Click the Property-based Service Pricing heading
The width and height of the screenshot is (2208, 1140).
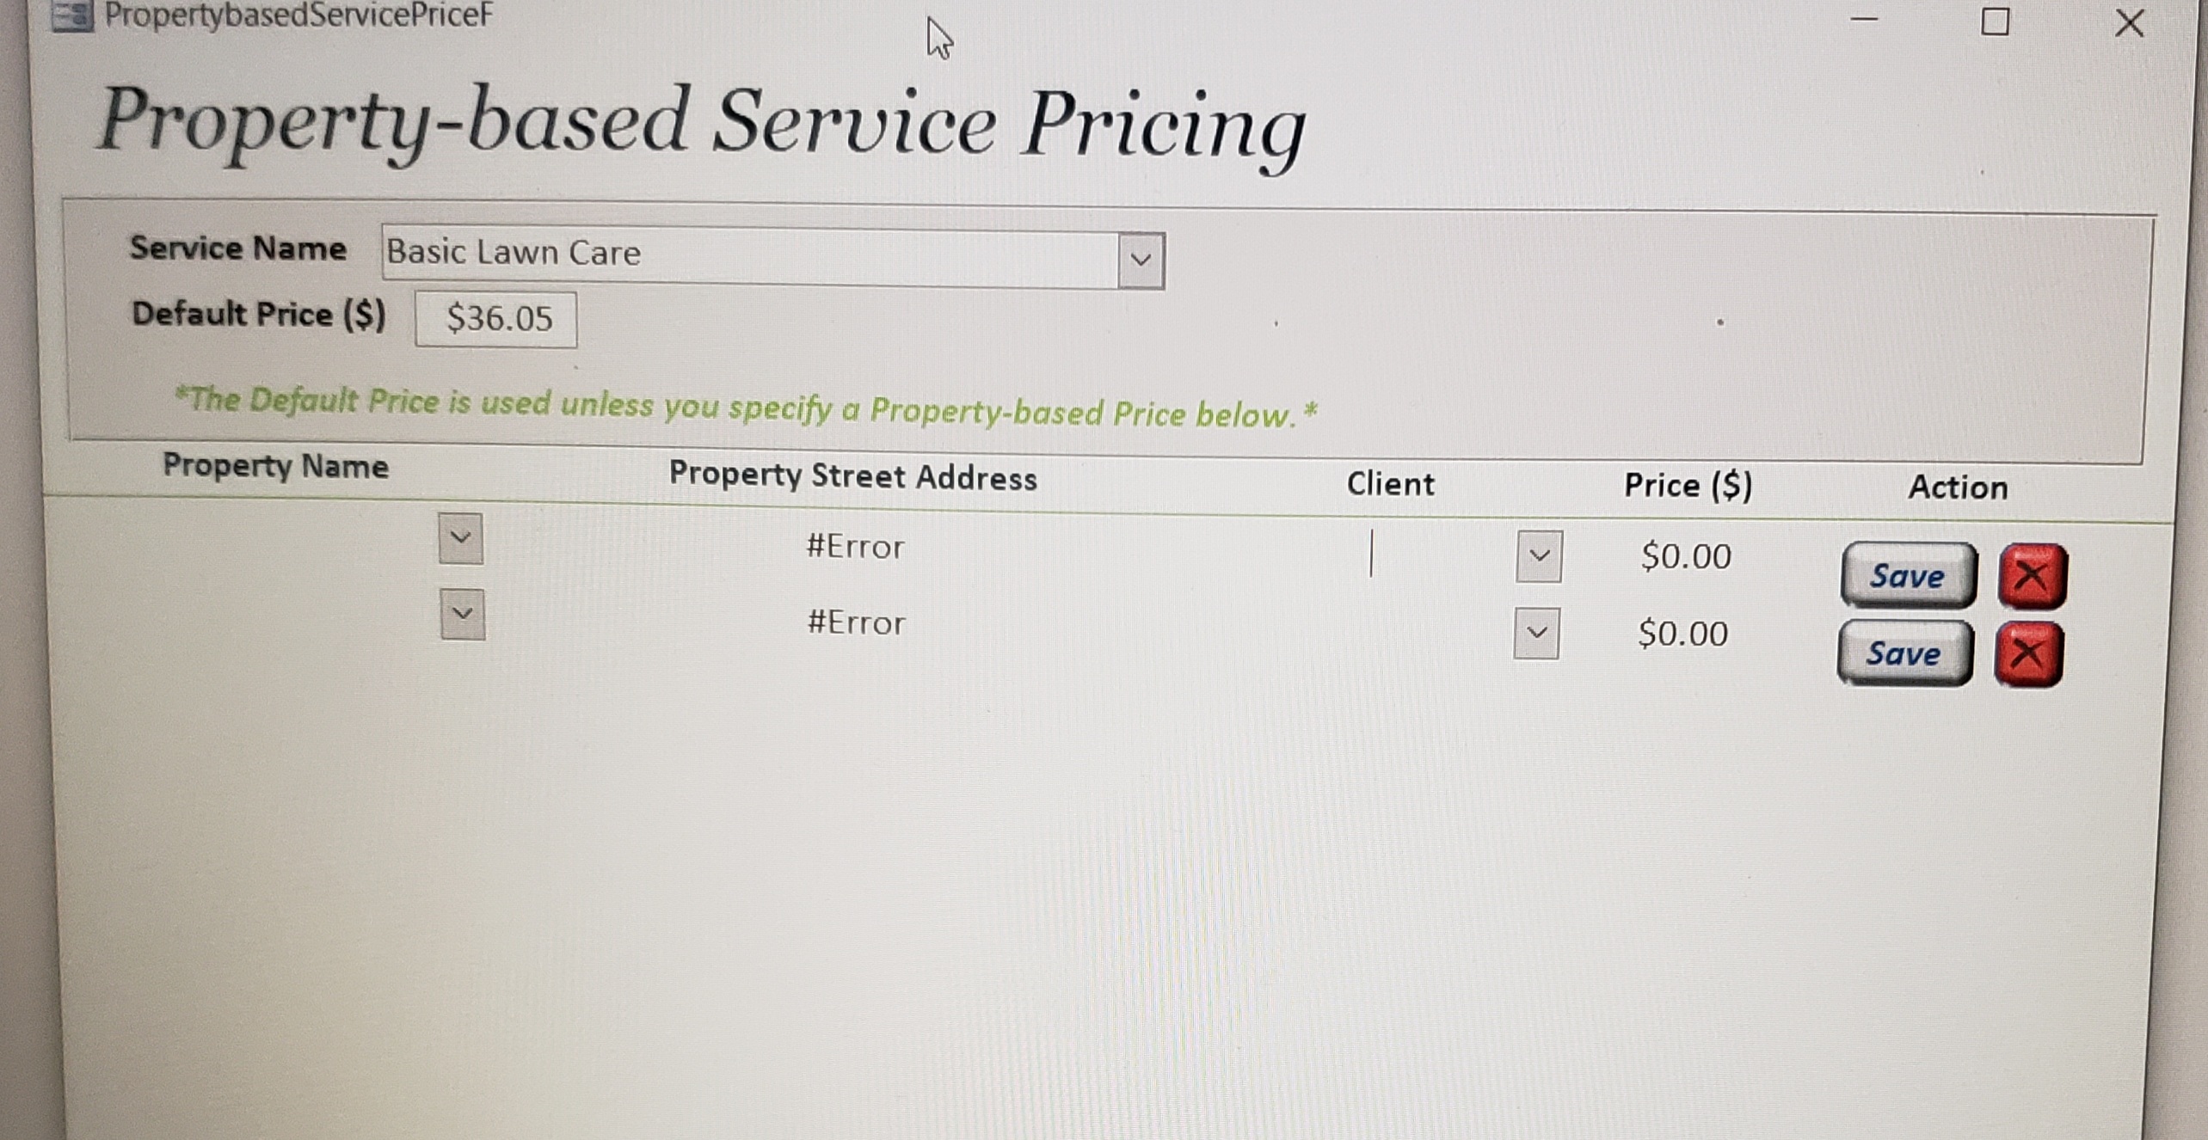[x=701, y=126]
